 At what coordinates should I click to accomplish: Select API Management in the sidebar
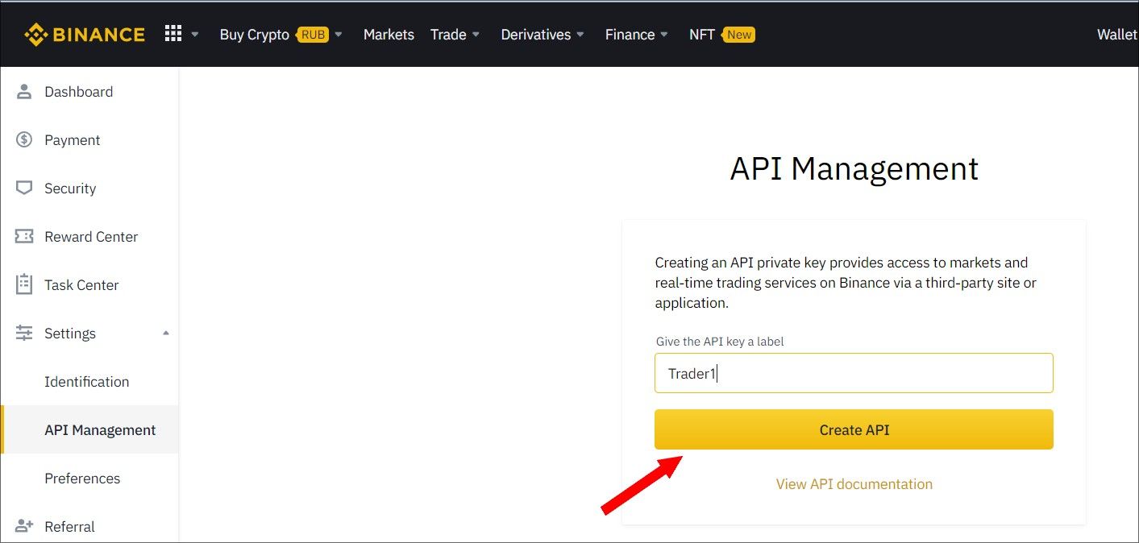(x=89, y=430)
